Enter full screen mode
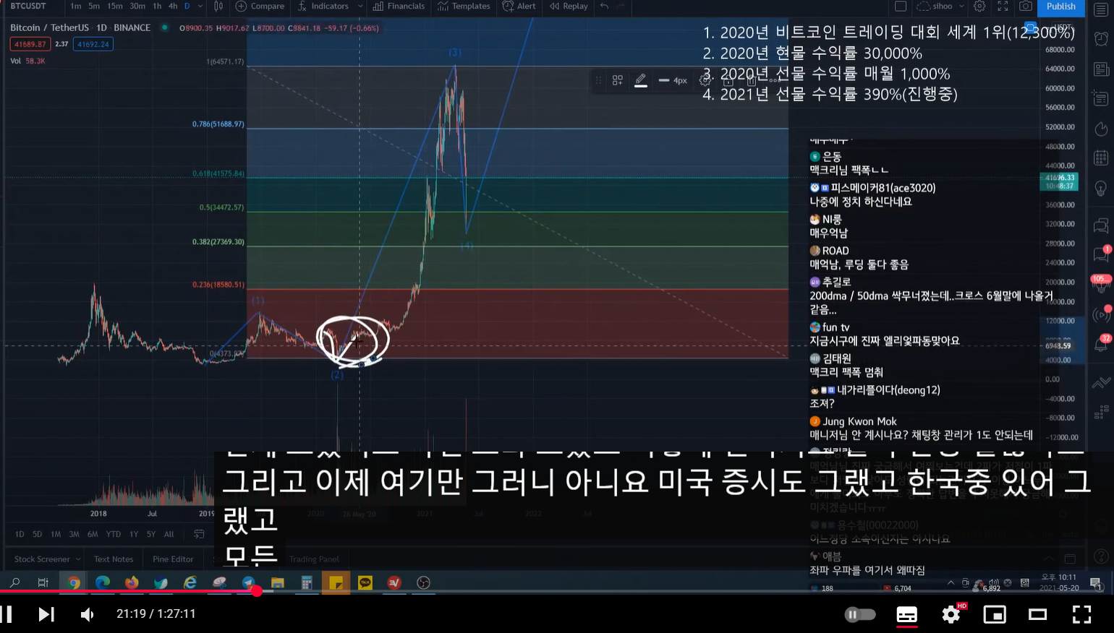The height and width of the screenshot is (633, 1114). pyautogui.click(x=1081, y=614)
